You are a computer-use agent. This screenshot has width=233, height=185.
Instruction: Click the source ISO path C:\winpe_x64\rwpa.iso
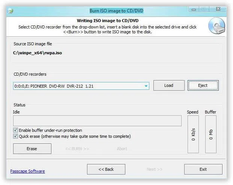coord(38,53)
